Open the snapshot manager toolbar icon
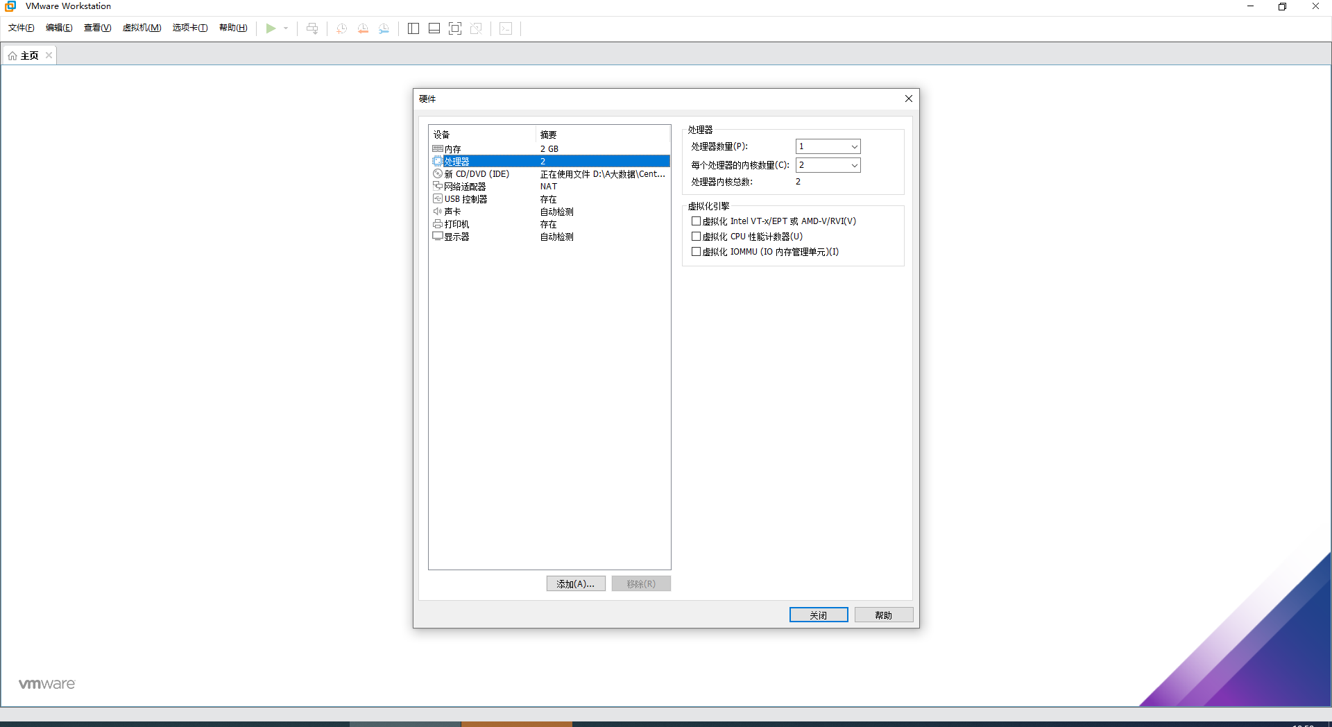1332x727 pixels. click(x=384, y=28)
